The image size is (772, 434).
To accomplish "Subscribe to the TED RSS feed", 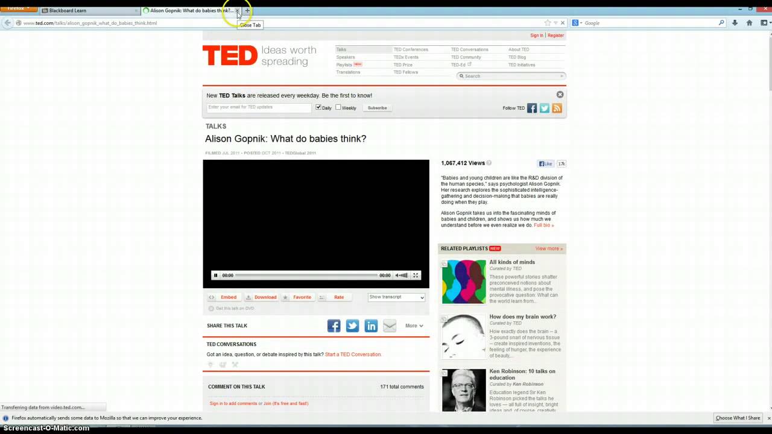I will coord(557,108).
